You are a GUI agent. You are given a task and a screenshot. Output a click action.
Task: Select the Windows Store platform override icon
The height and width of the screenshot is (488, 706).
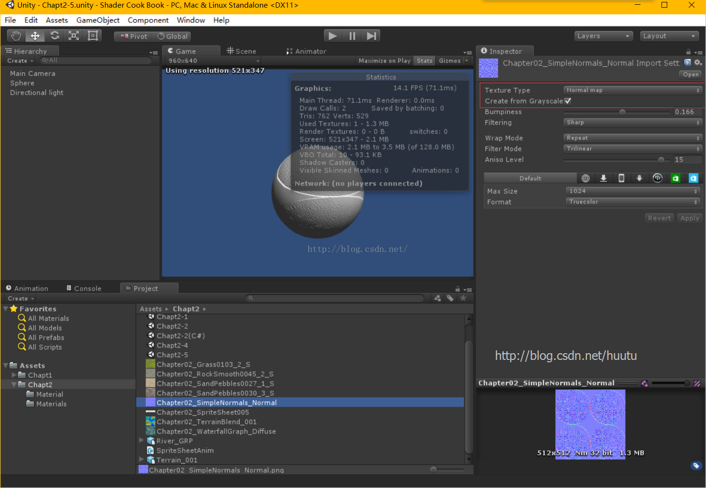pyautogui.click(x=675, y=178)
